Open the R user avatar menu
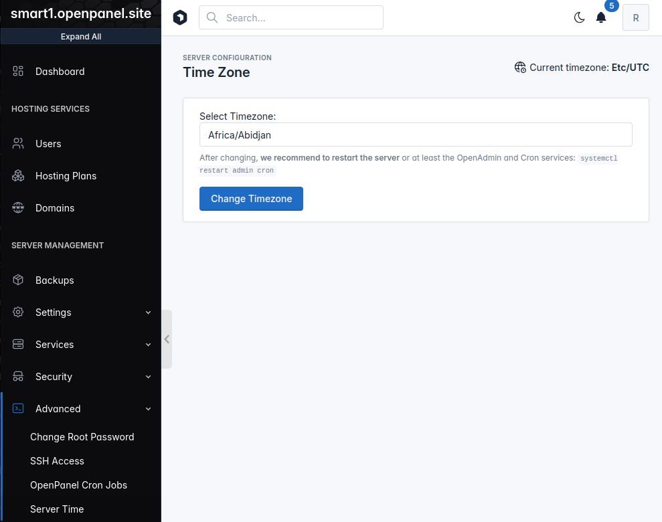662x522 pixels. 635,18
